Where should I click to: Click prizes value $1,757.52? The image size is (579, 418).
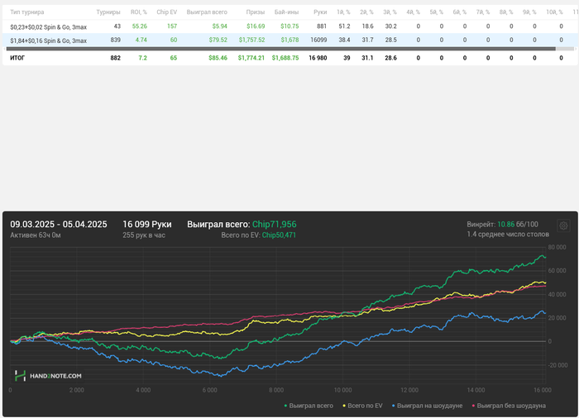(x=251, y=40)
